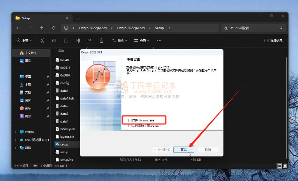
Task: Click the Share icon in Explorer toolbar
Action: click(89, 41)
